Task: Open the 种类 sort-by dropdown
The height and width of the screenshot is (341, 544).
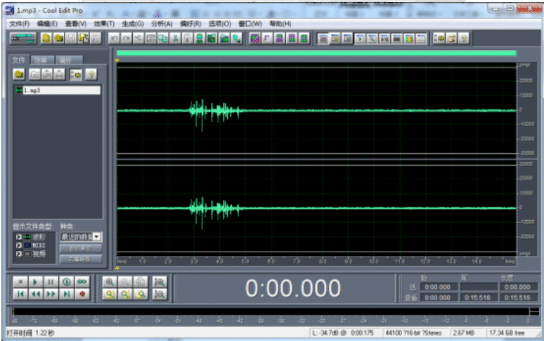Action: 97,237
